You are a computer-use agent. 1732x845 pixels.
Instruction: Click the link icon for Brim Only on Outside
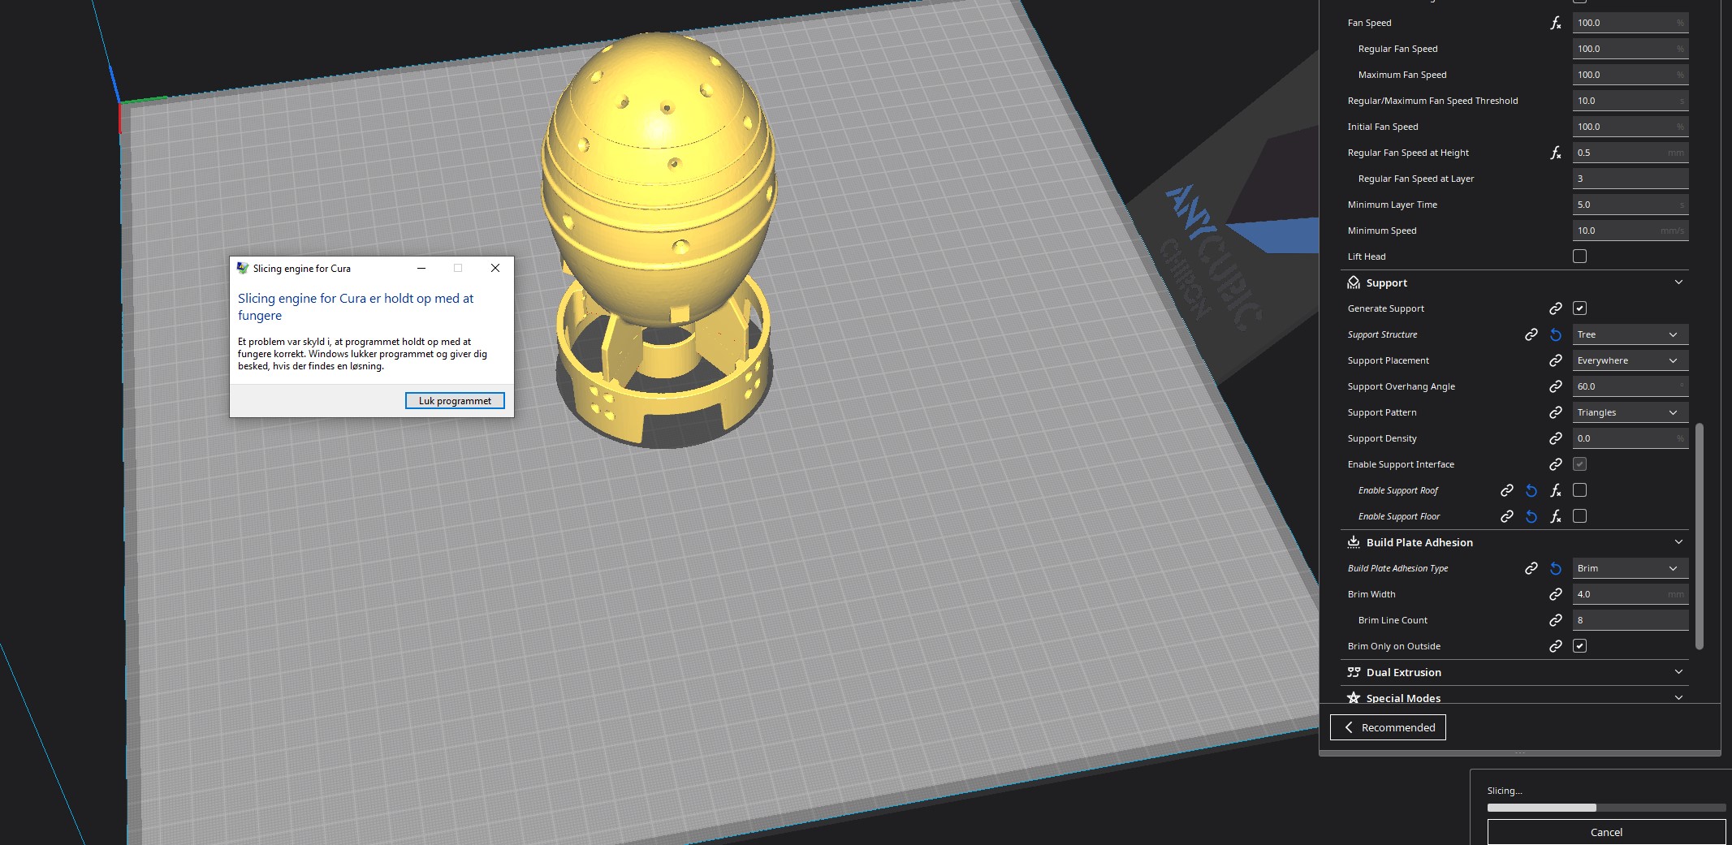(x=1555, y=646)
